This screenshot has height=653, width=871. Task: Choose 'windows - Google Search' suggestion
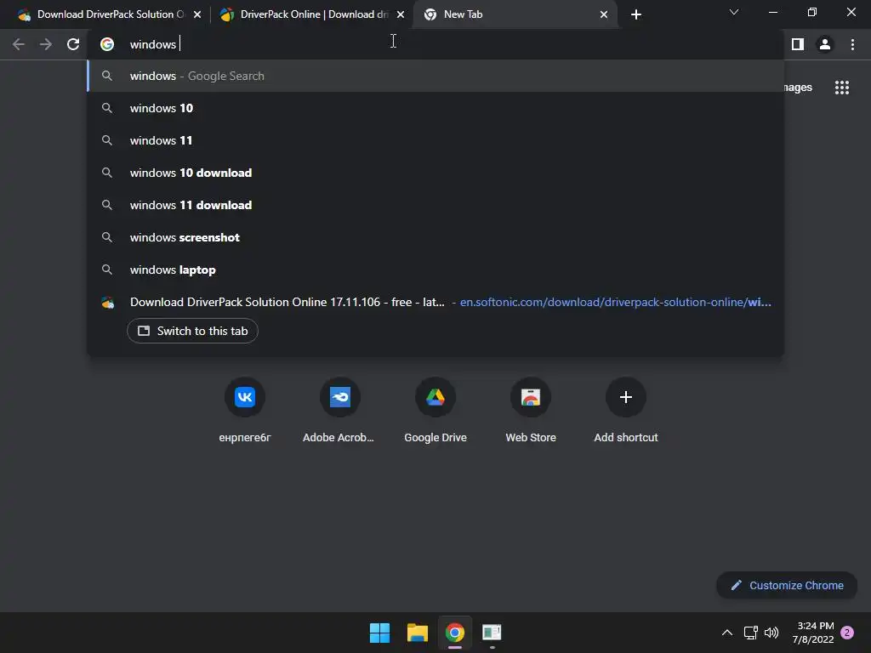(x=435, y=76)
